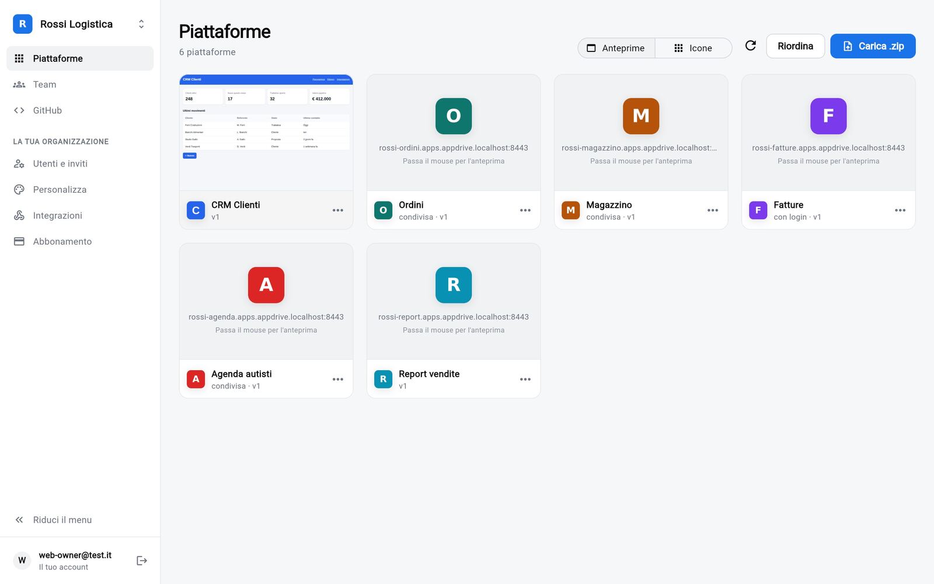The image size is (934, 584).
Task: Open the three-dot menu for Magazzino
Action: click(713, 210)
